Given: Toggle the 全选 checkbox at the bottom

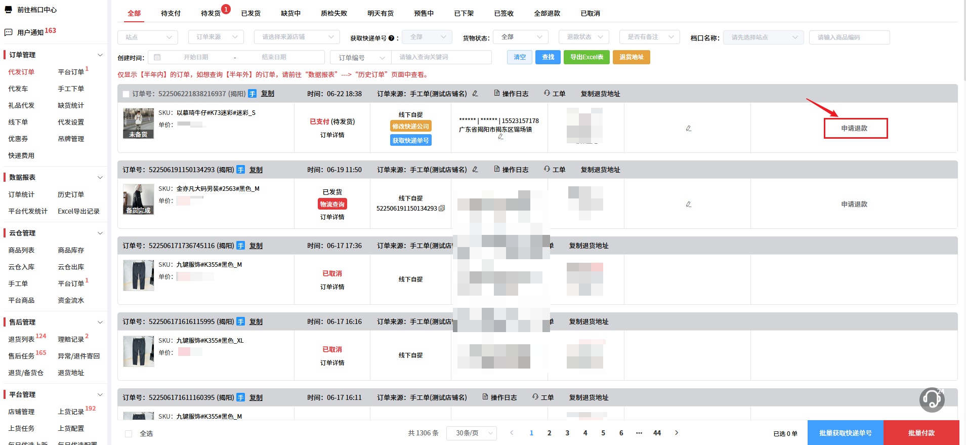Looking at the screenshot, I should point(129,433).
